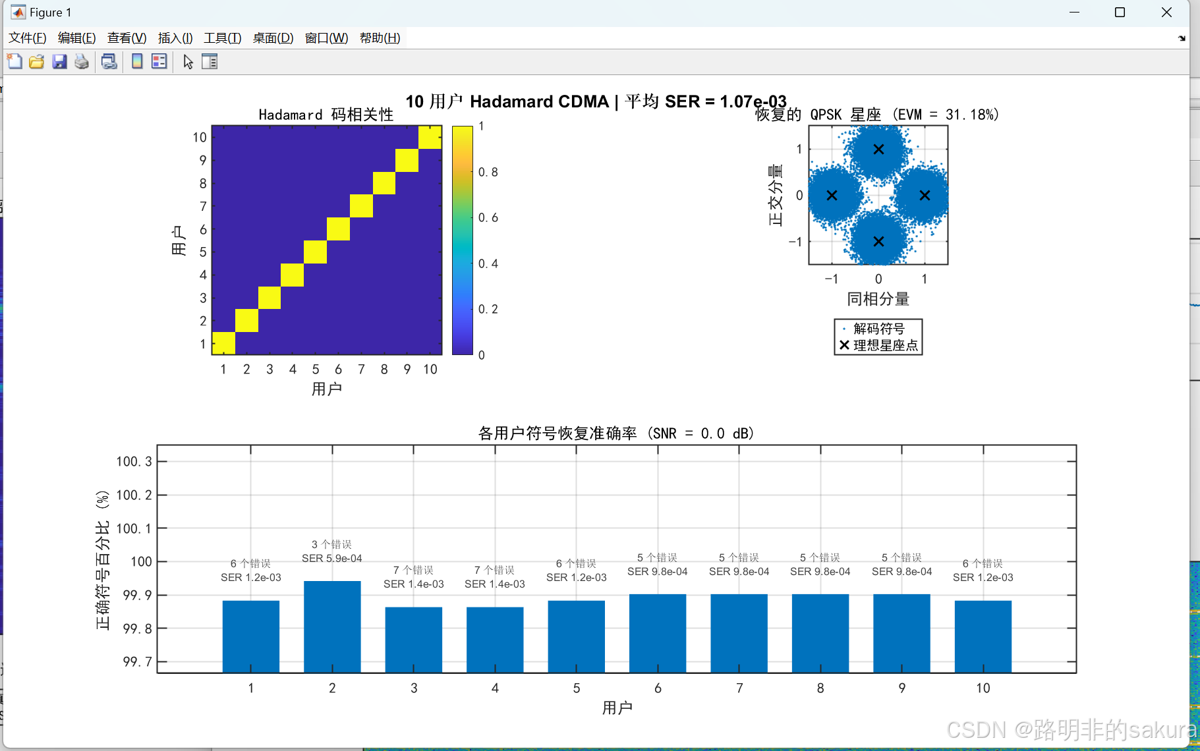Open the 桌面(D) menu
This screenshot has width=1200, height=751.
pyautogui.click(x=273, y=38)
